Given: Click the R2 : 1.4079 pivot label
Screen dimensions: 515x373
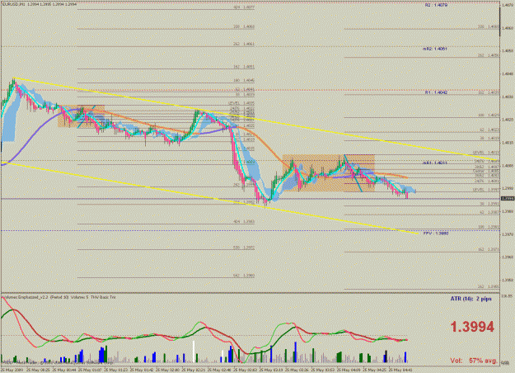Looking at the screenshot, I should click(436, 5).
